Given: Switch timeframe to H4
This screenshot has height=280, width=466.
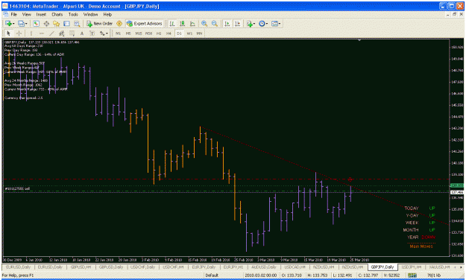Looking at the screenshot, I should (x=169, y=34).
